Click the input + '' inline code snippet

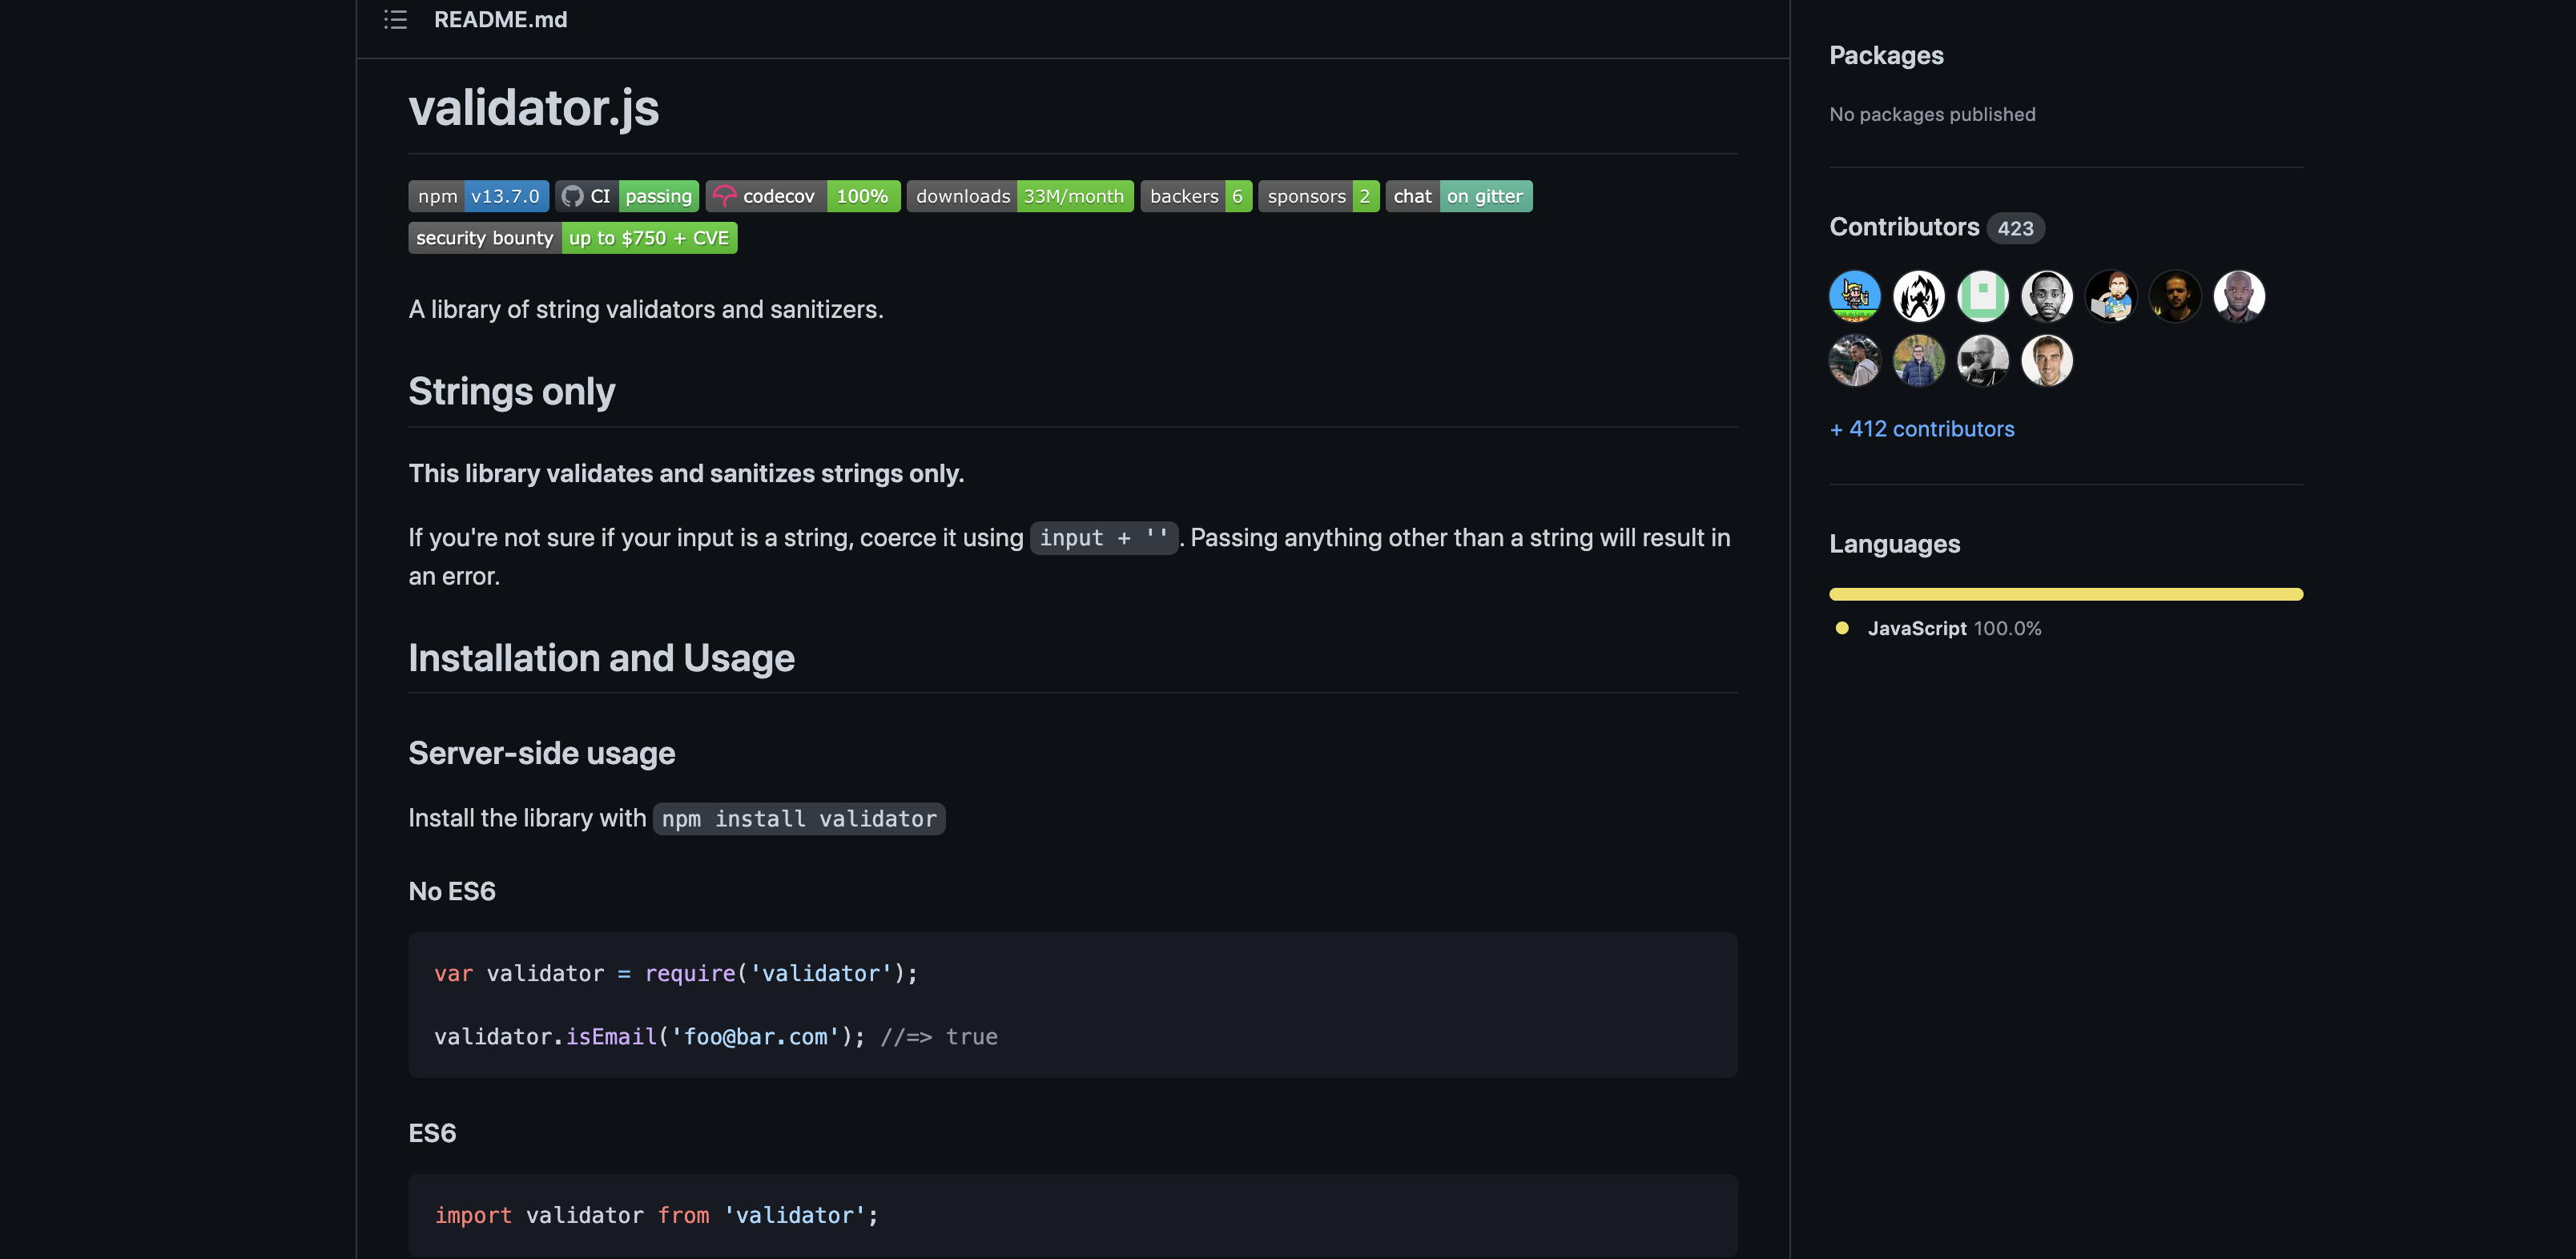[1103, 538]
